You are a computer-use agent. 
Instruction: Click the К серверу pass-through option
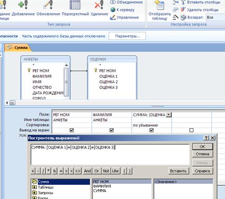pyautogui.click(x=122, y=10)
